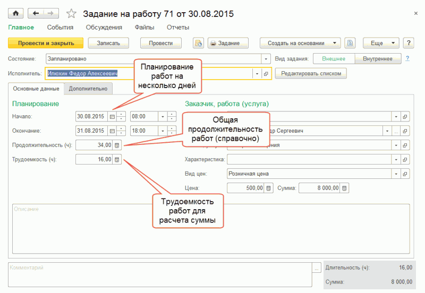Select Внешнее task type toggle
This screenshot has height=293, width=425.
(334, 59)
